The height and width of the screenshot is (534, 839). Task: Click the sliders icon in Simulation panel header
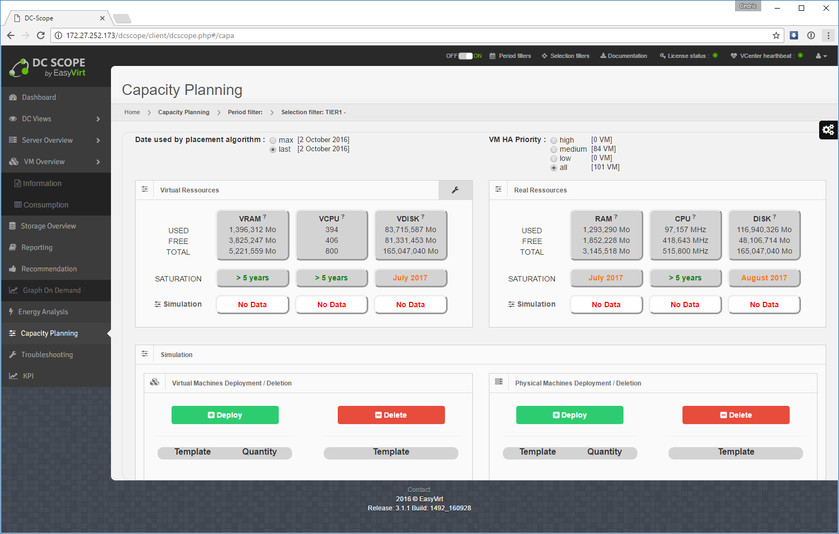pos(145,354)
